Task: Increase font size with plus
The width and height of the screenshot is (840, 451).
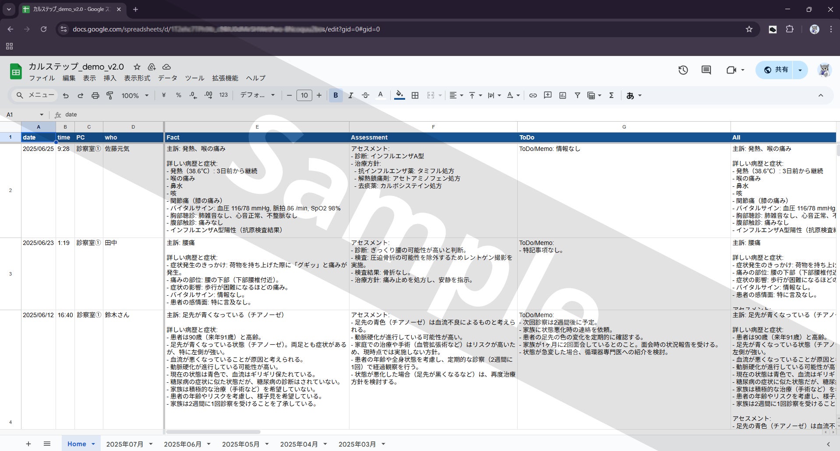Action: click(x=319, y=95)
